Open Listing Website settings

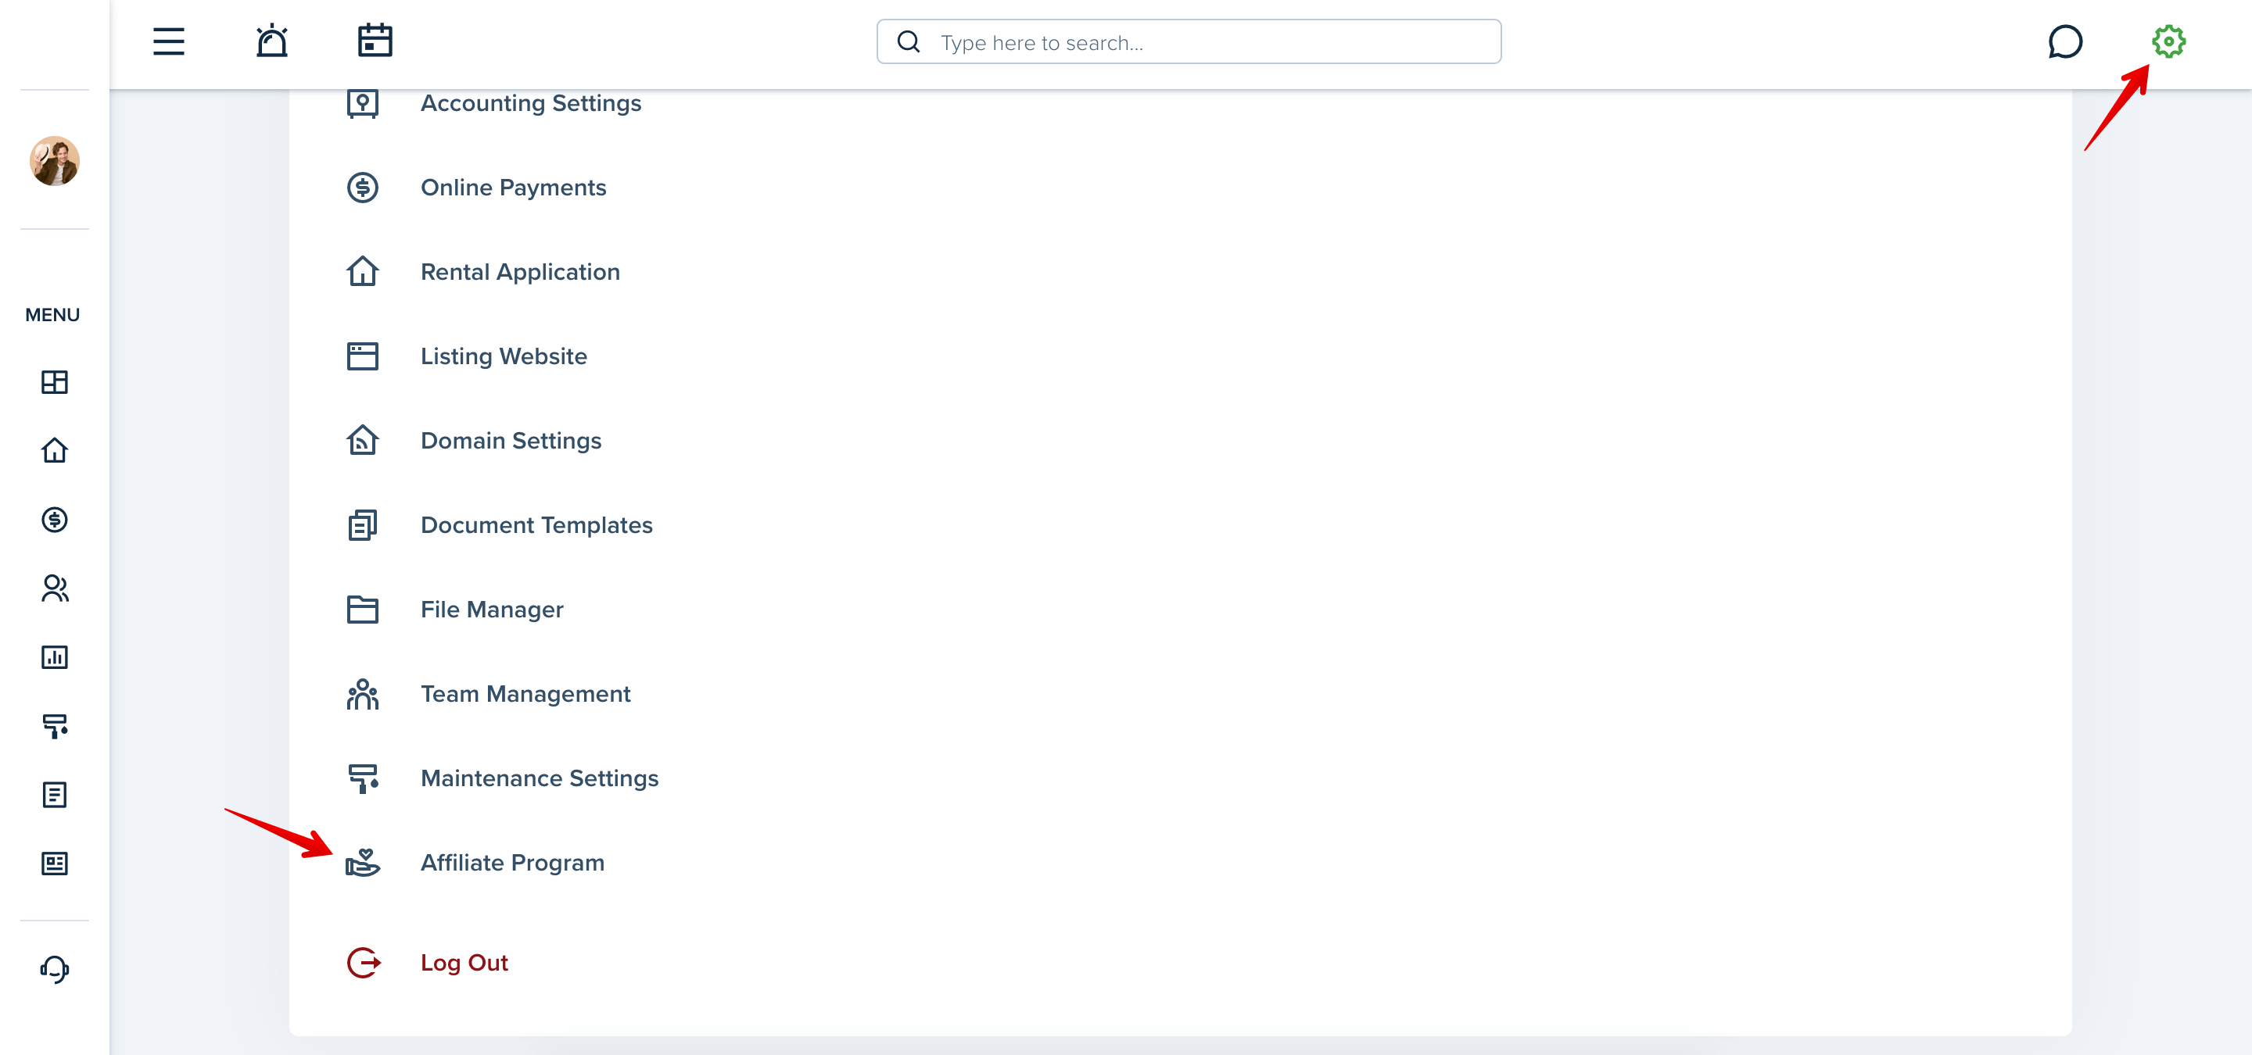(x=504, y=356)
